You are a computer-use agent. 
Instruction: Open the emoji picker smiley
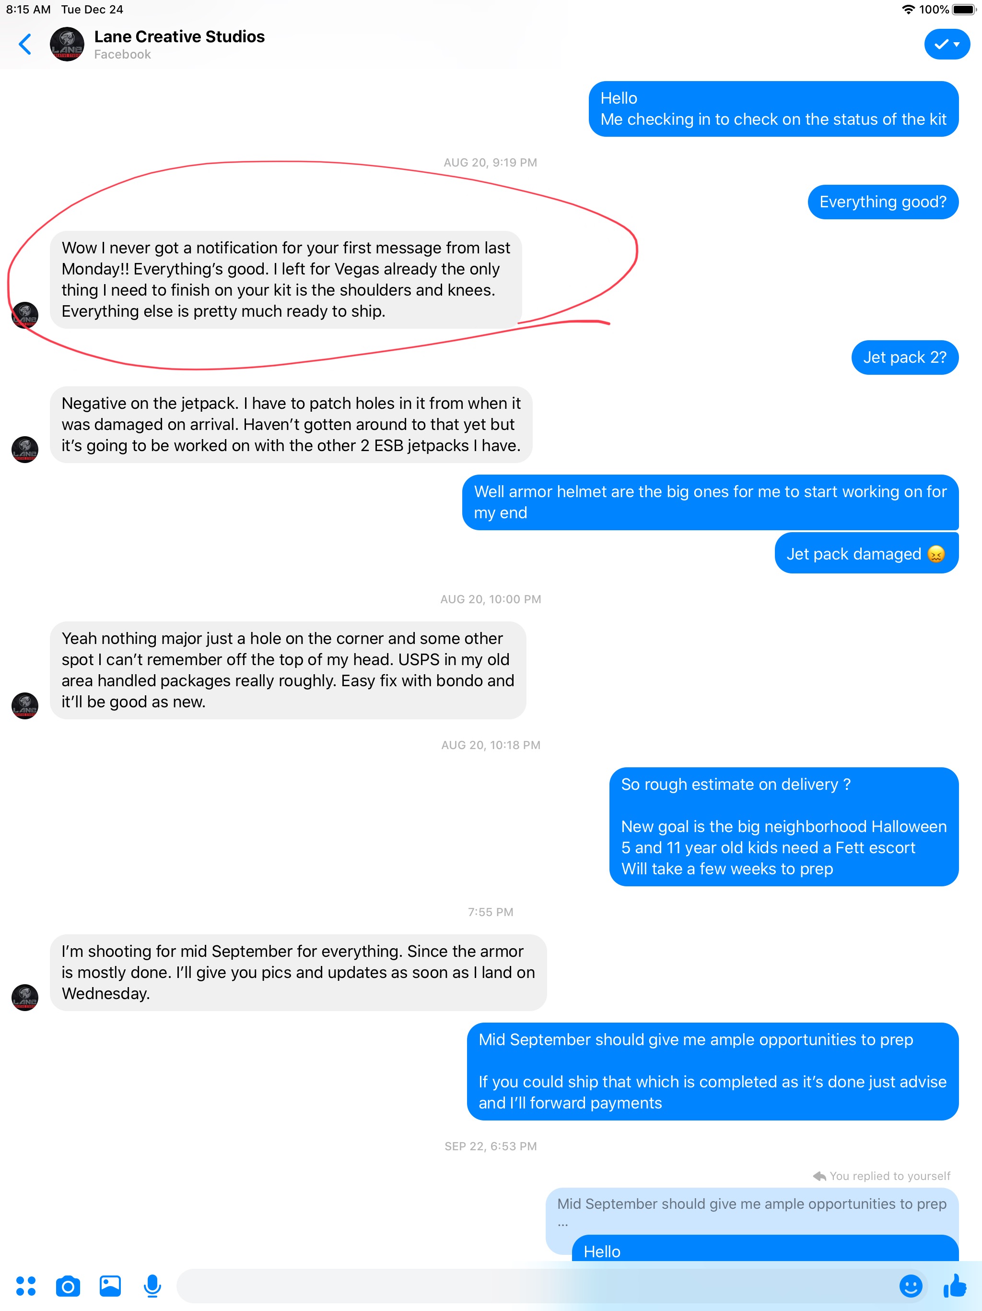click(911, 1286)
